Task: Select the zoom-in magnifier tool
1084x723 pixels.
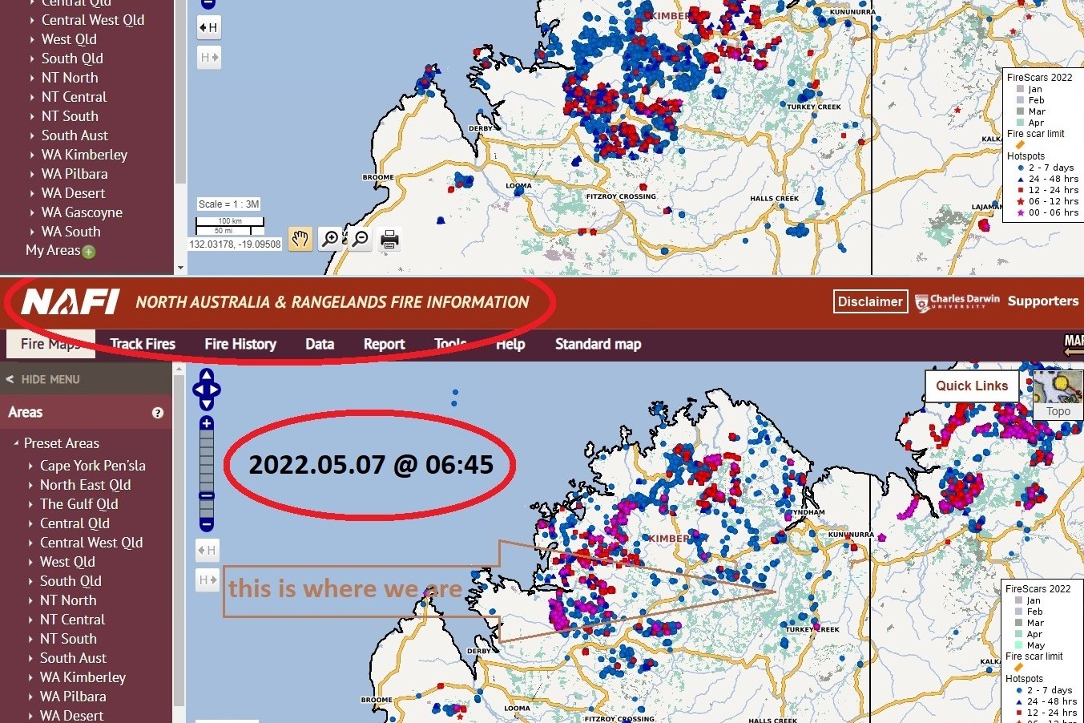Action: point(330,239)
